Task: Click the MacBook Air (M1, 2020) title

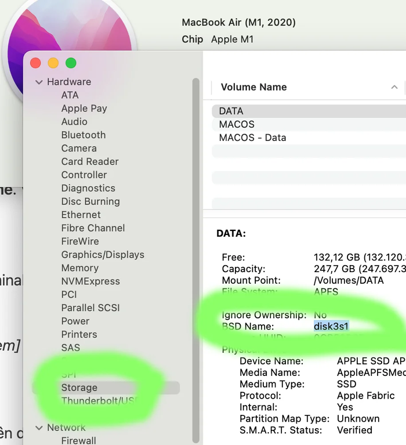Action: point(238,23)
